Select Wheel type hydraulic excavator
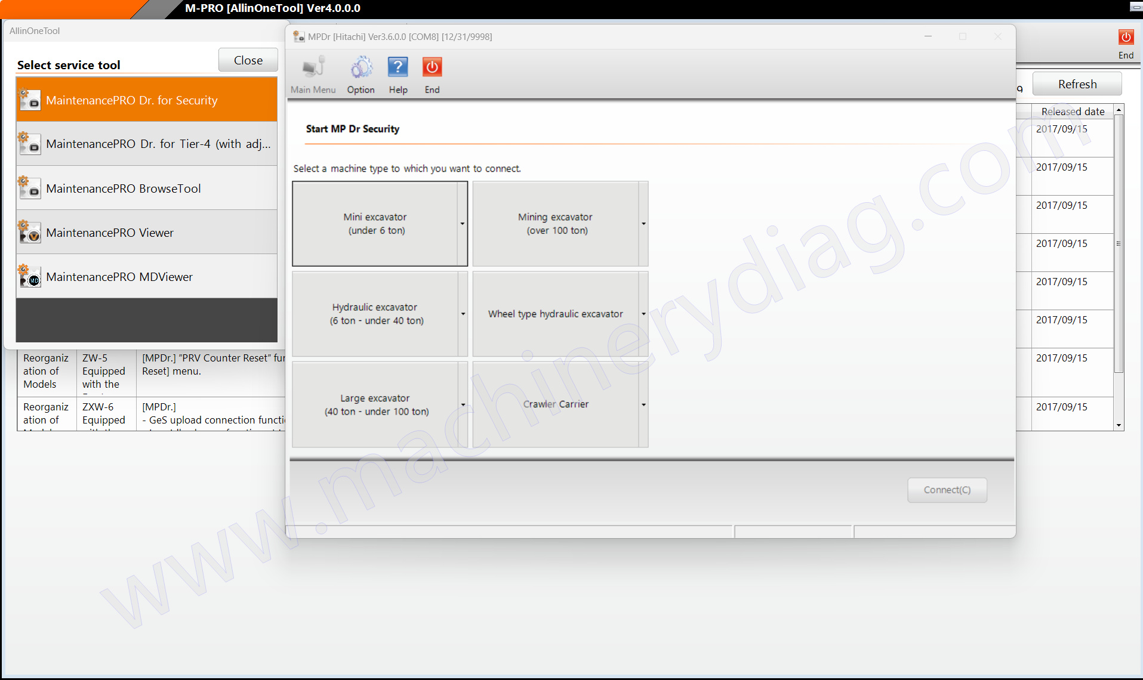The width and height of the screenshot is (1143, 680). [556, 314]
